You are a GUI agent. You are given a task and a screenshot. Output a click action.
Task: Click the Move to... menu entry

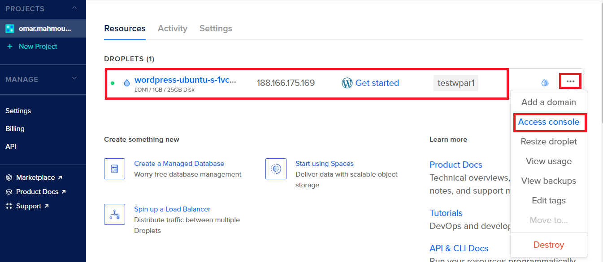click(549, 220)
